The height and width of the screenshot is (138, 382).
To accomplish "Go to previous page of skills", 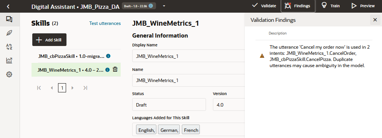I will (51, 88).
